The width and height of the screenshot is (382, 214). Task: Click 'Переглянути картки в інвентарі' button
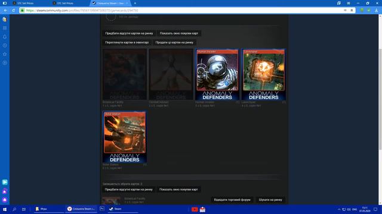point(127,42)
